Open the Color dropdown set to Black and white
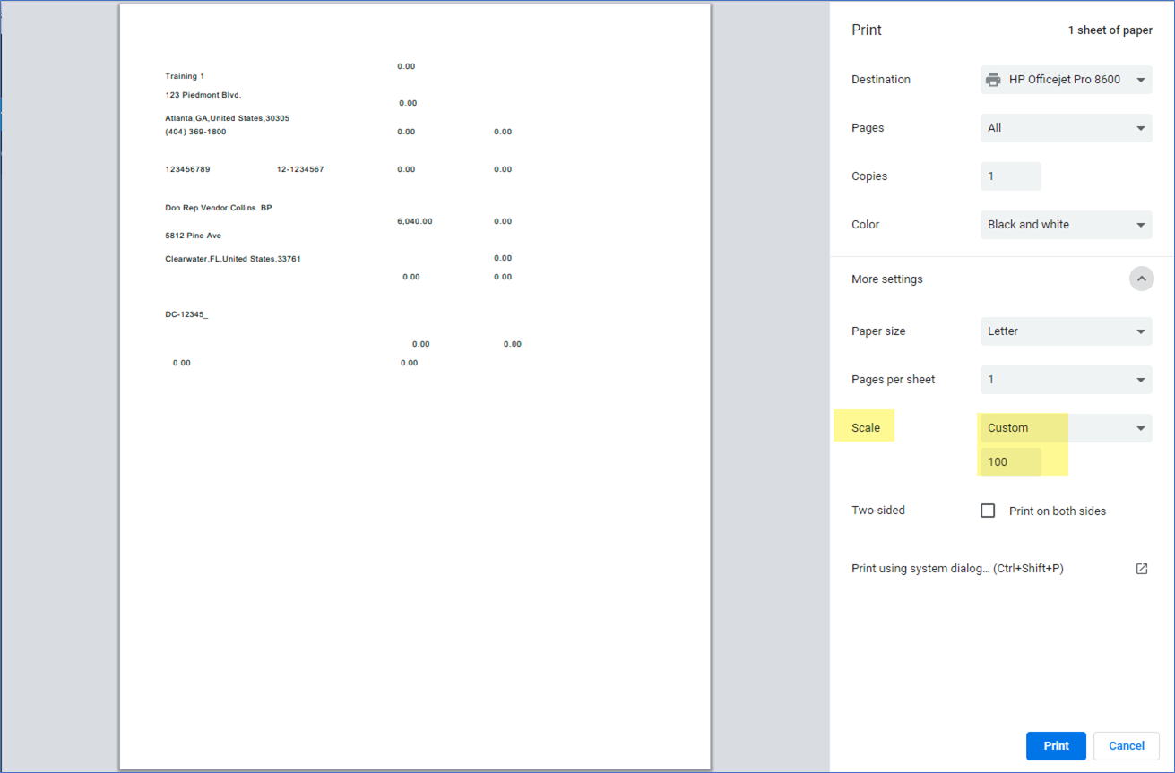Image resolution: width=1175 pixels, height=773 pixels. [x=1066, y=225]
